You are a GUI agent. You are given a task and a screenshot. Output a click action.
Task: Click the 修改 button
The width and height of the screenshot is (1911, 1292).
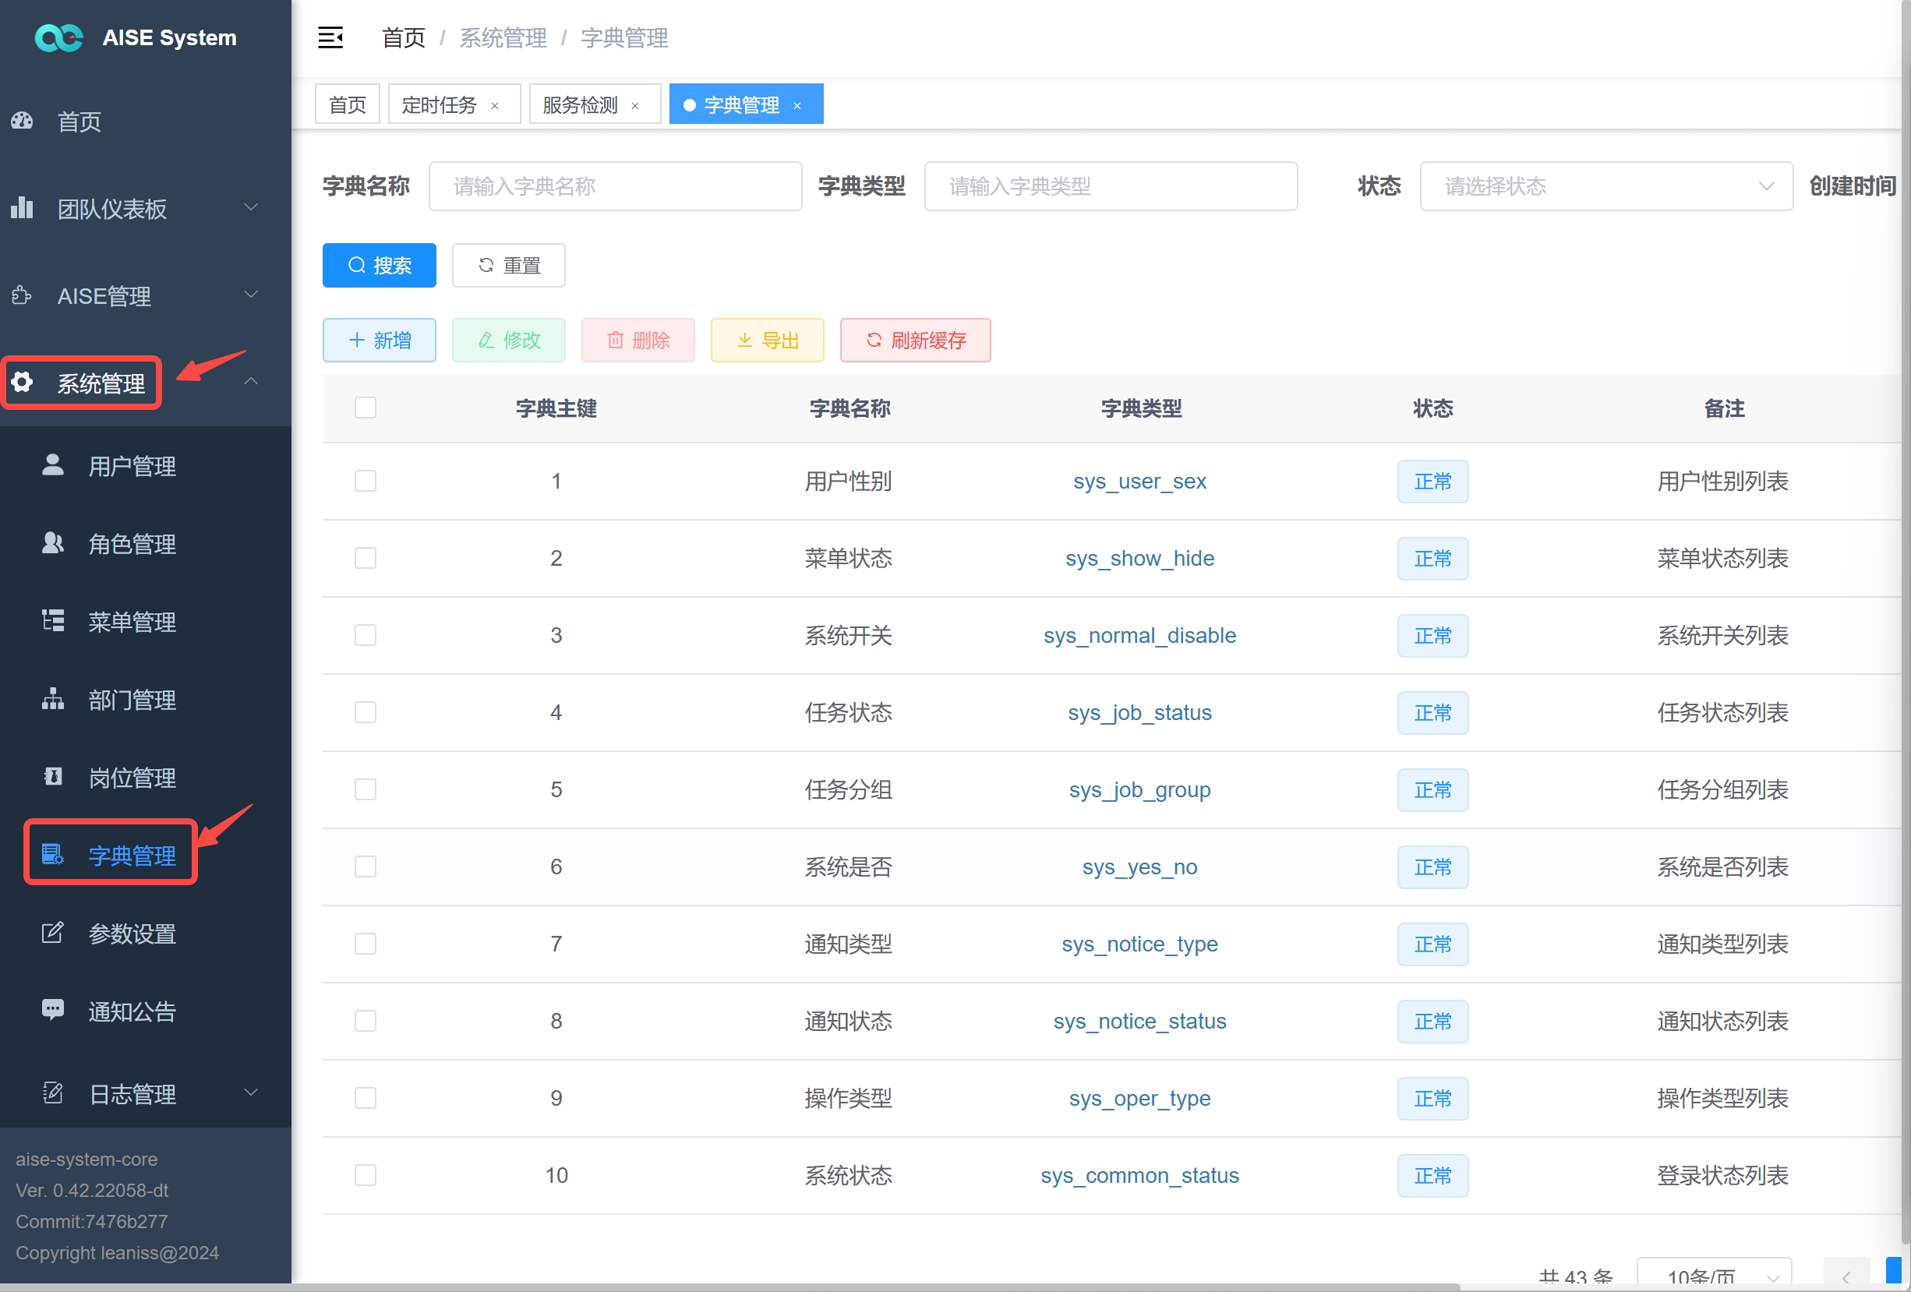coord(509,341)
